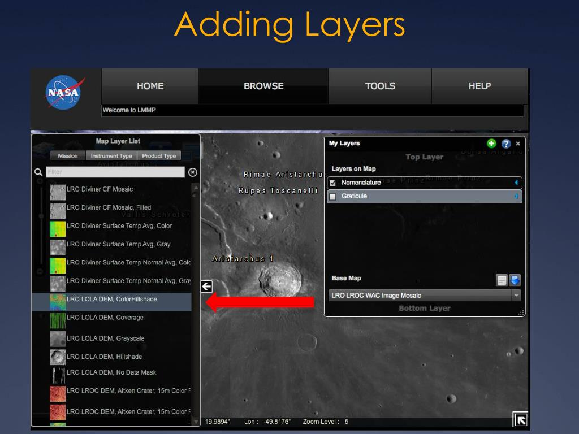Enable the Graticule layer checkbox
The height and width of the screenshot is (434, 579).
click(332, 197)
